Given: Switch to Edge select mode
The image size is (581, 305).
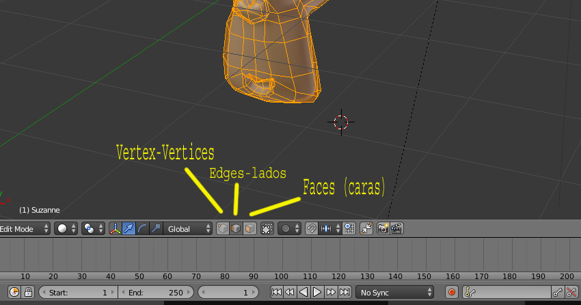Looking at the screenshot, I should (x=236, y=228).
